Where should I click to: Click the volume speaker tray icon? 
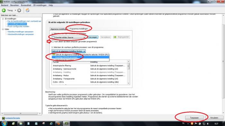[208, 124]
